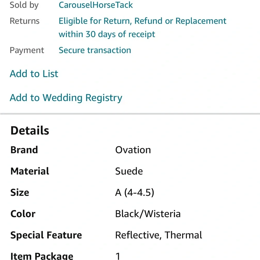This screenshot has height=260, width=260.
Task: Click the Secure transaction link
Action: point(95,50)
